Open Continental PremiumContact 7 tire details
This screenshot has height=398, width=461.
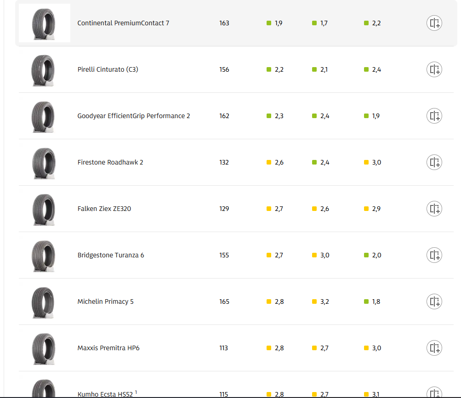pos(123,23)
